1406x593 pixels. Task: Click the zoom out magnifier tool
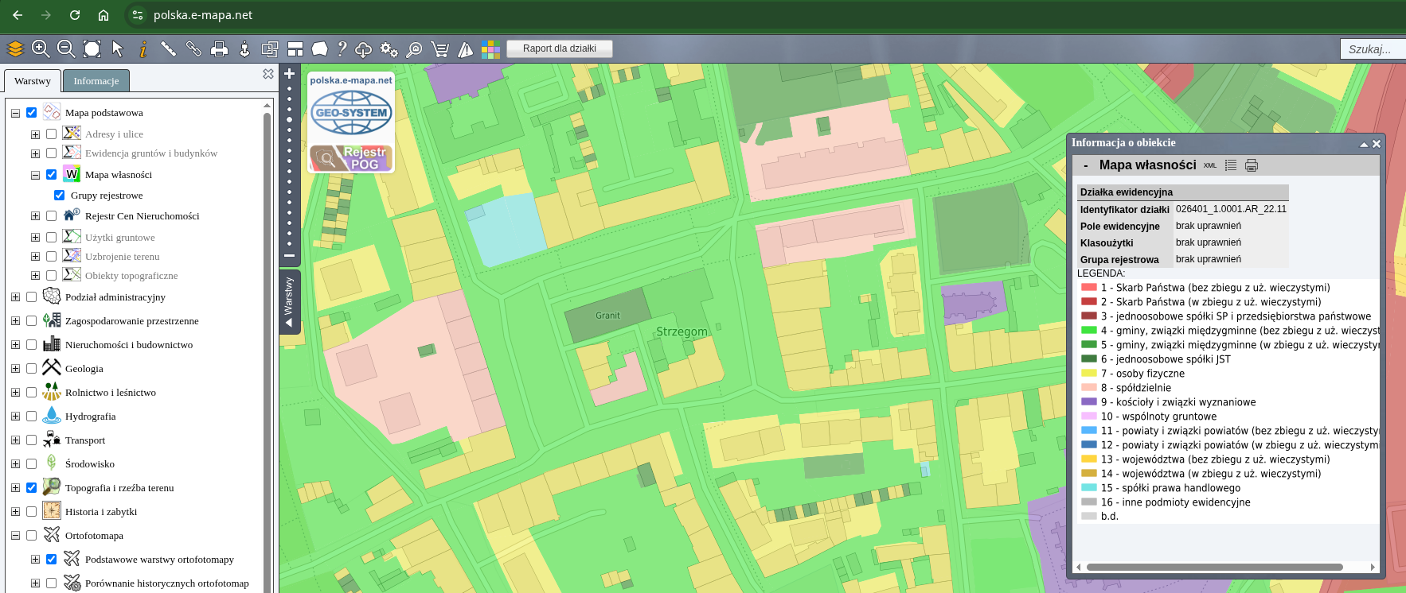66,49
